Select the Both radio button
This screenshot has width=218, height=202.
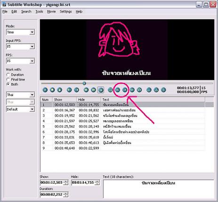click(8, 84)
